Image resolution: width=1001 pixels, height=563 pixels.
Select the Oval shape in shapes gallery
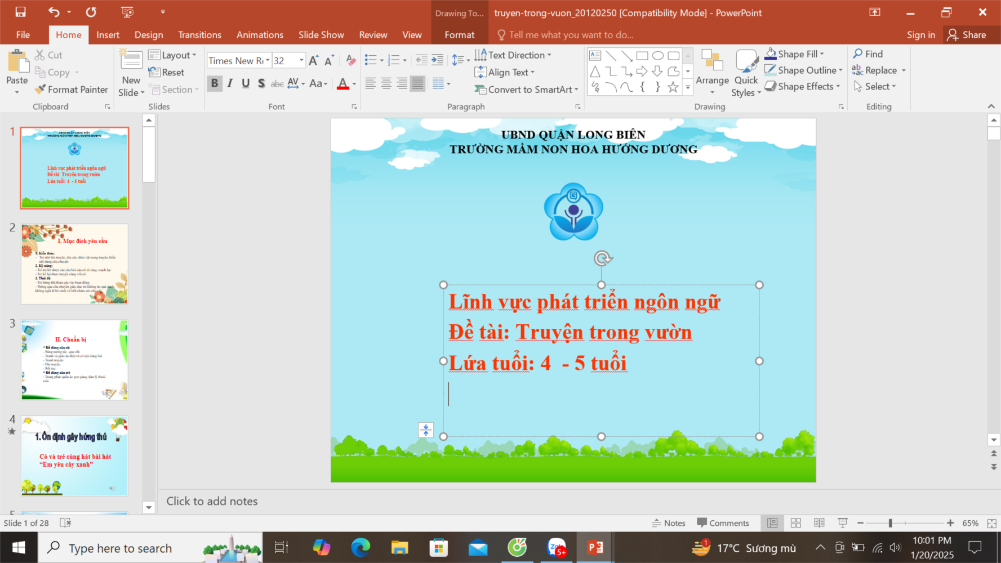[657, 56]
